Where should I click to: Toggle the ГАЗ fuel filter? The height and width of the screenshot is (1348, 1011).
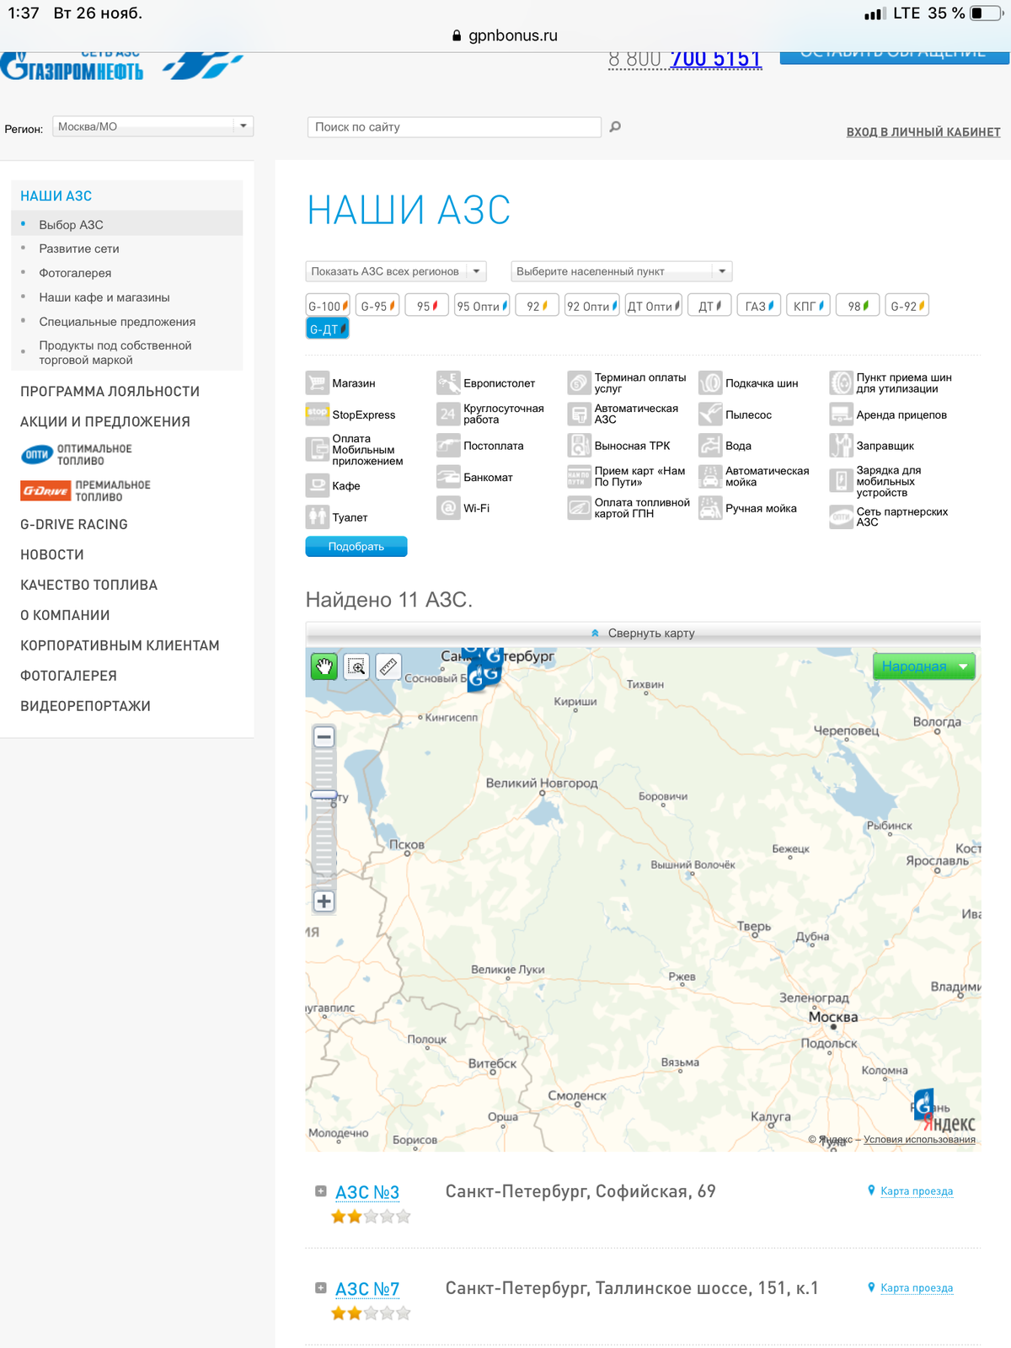point(759,306)
